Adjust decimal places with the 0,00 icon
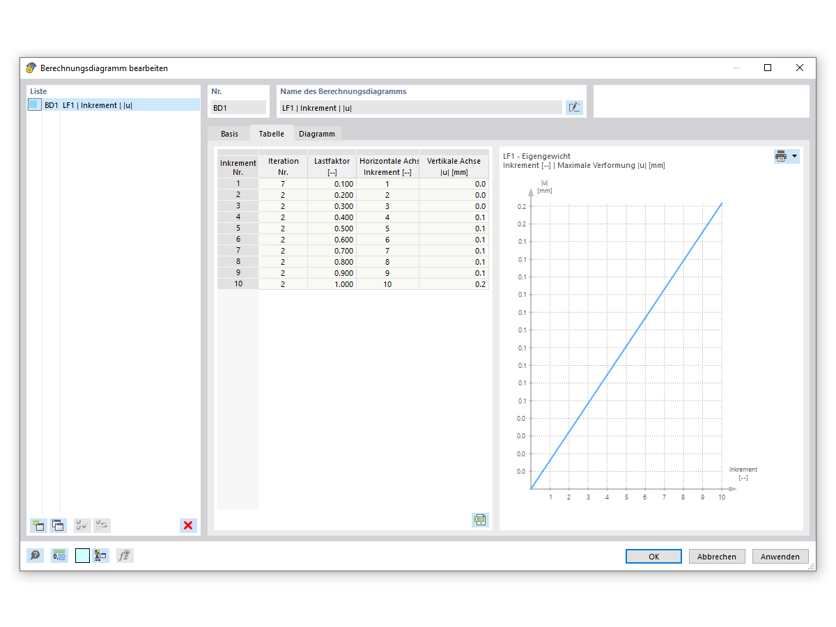 (x=59, y=555)
